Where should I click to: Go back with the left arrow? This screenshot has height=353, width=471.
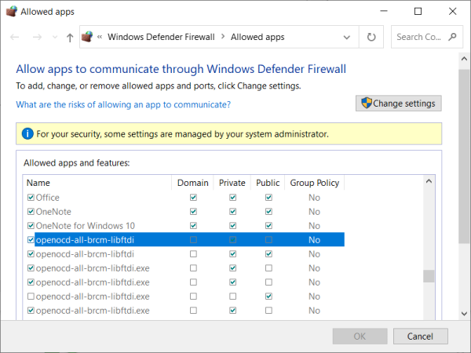coord(14,37)
